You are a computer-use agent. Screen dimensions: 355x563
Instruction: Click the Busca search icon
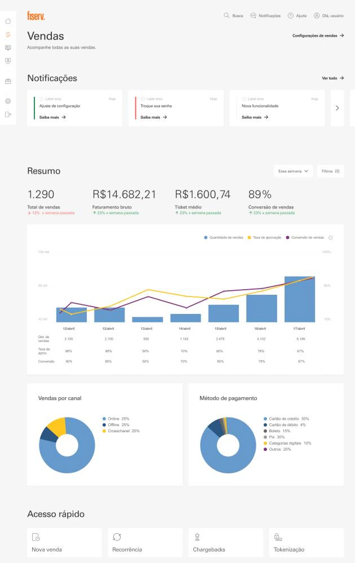tap(227, 15)
